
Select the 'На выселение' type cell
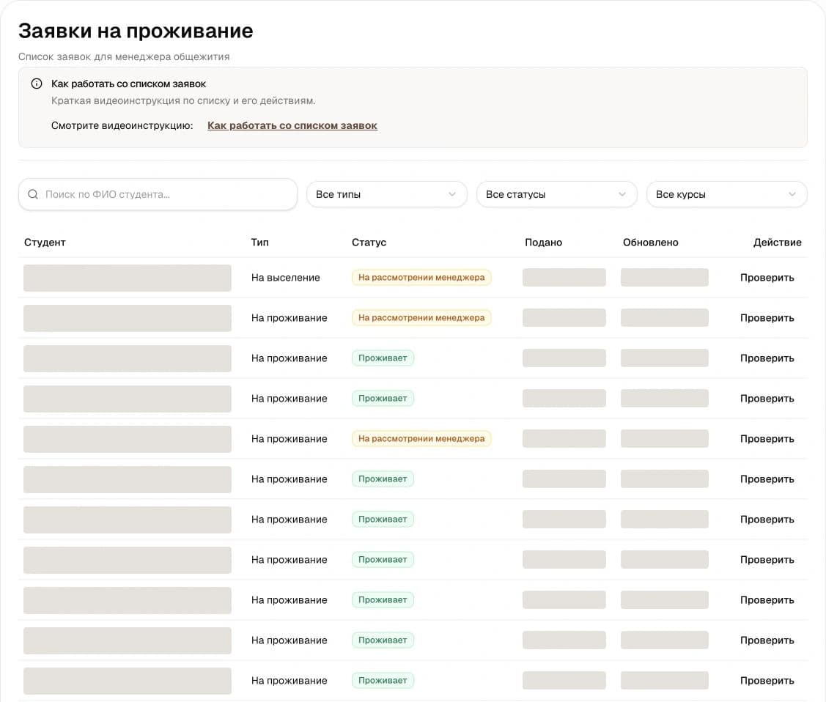point(285,278)
